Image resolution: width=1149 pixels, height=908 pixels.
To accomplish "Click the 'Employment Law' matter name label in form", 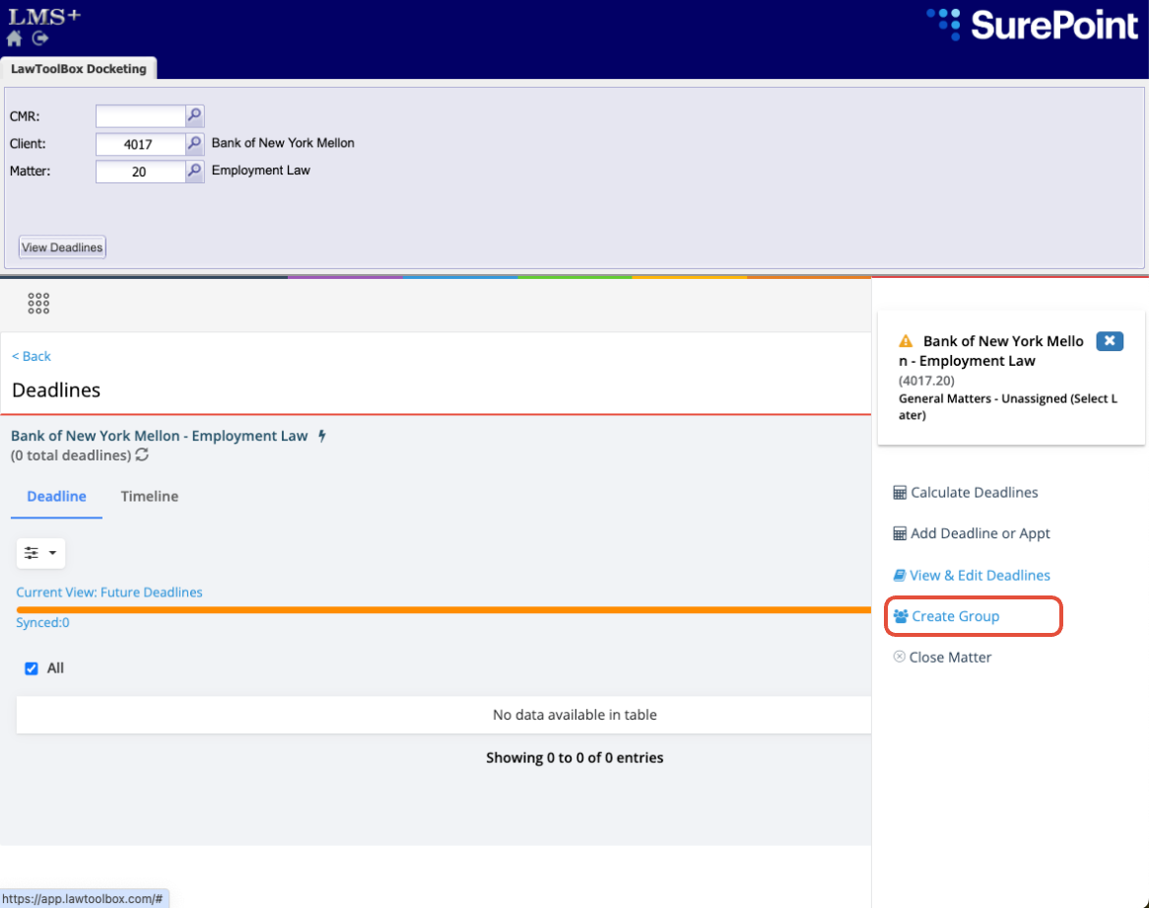I will [261, 170].
